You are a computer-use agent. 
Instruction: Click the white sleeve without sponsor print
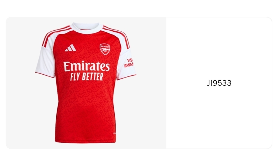(45, 60)
